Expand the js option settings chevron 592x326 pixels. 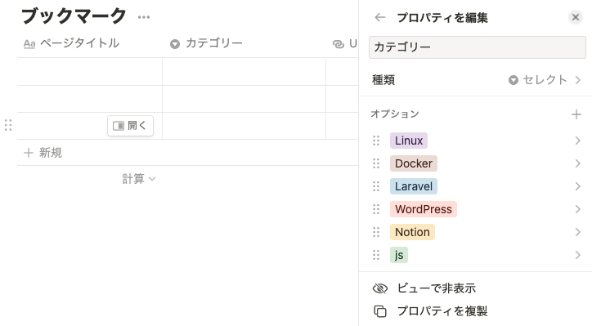(x=577, y=255)
